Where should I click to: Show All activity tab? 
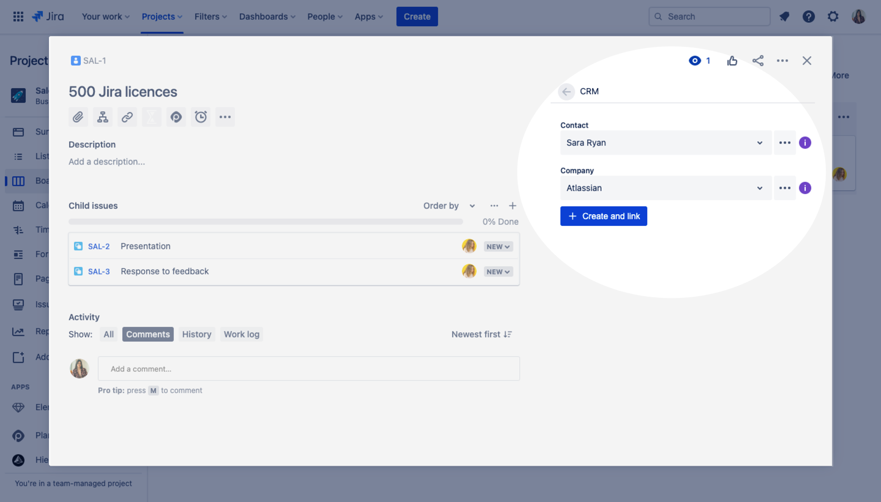point(109,334)
